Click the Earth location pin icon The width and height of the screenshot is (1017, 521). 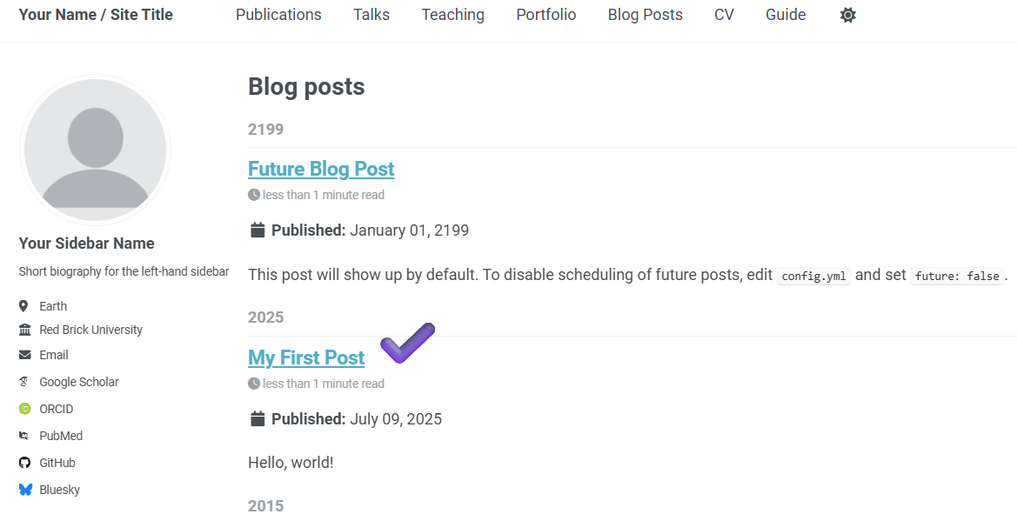(x=24, y=306)
